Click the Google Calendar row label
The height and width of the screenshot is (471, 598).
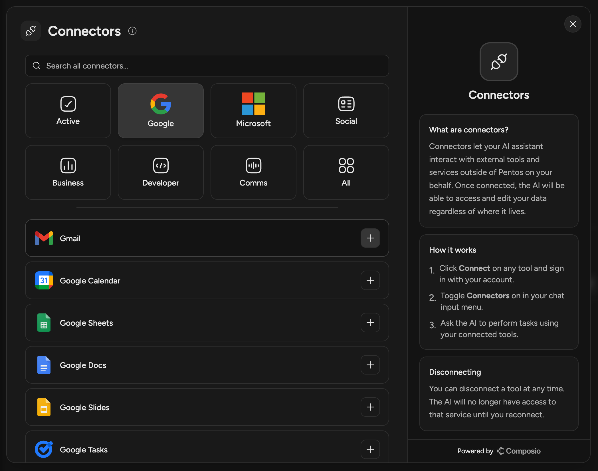pyautogui.click(x=90, y=281)
